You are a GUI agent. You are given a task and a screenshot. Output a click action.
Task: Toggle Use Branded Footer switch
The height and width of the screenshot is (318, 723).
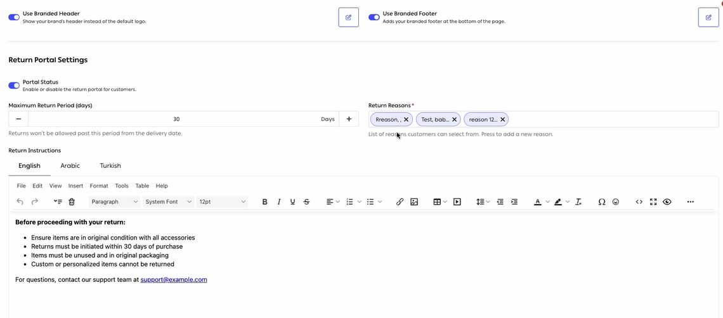(374, 17)
